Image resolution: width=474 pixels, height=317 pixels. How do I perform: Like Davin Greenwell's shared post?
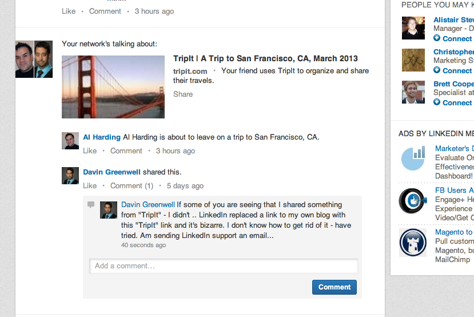[90, 185]
